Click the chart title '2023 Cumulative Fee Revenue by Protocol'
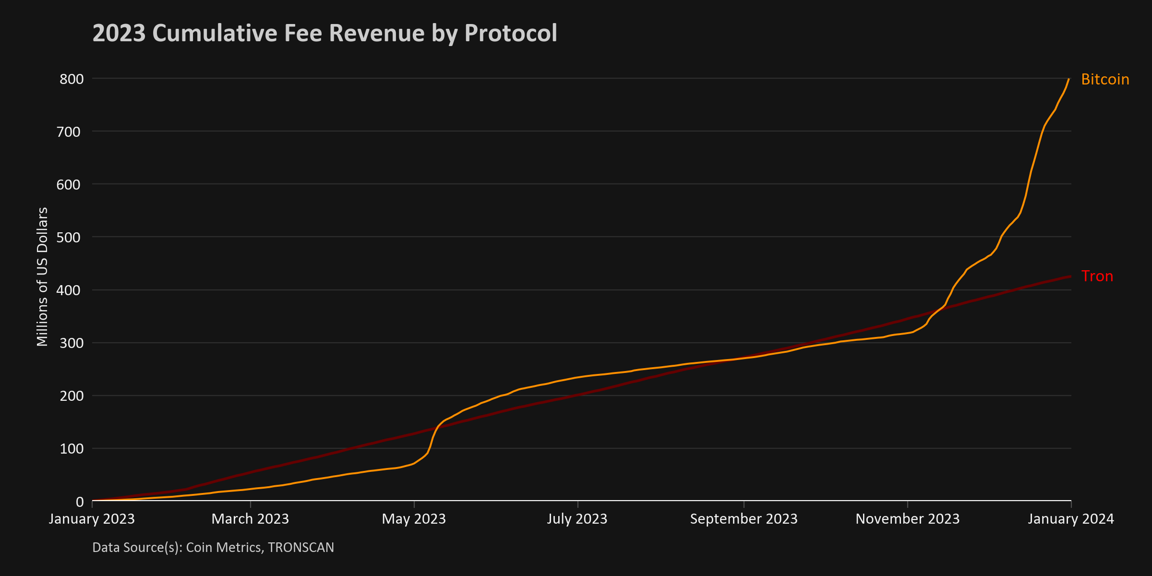Screen dimensions: 1152x576 point(324,34)
